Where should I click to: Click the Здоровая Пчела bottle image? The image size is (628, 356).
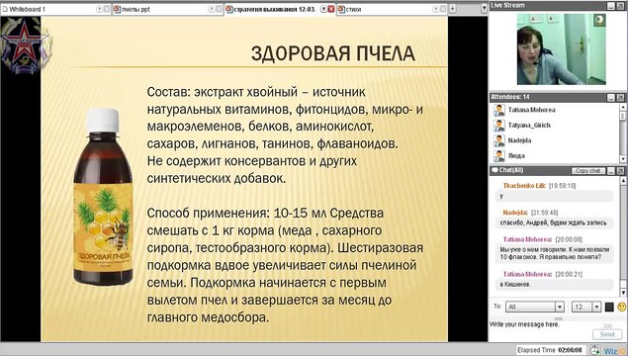pyautogui.click(x=103, y=197)
